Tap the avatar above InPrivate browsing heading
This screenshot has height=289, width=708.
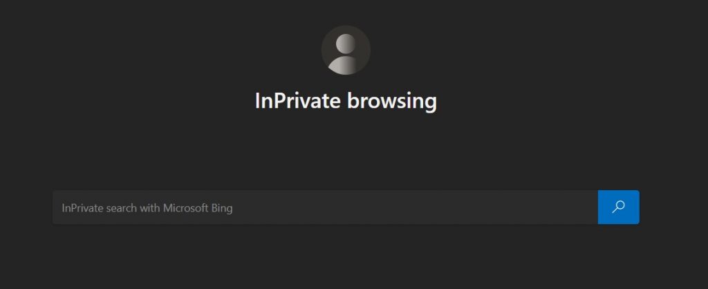(x=346, y=50)
